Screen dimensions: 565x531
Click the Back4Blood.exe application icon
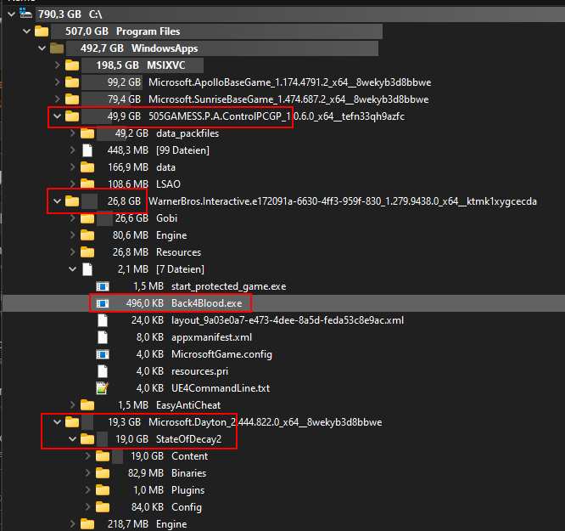(x=103, y=303)
